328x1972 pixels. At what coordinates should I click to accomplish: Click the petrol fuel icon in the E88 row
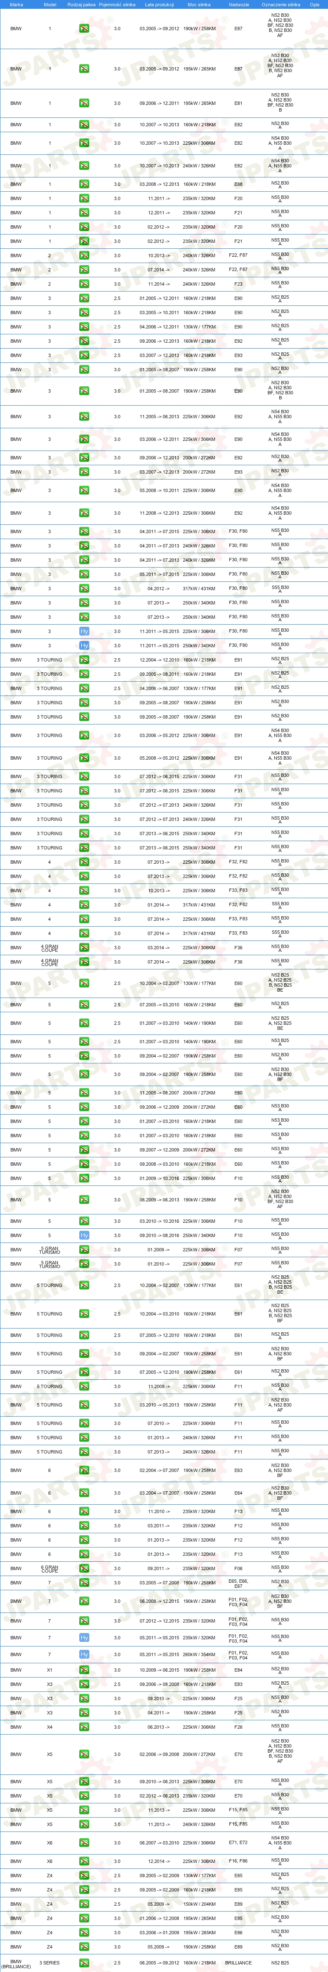pyautogui.click(x=84, y=184)
